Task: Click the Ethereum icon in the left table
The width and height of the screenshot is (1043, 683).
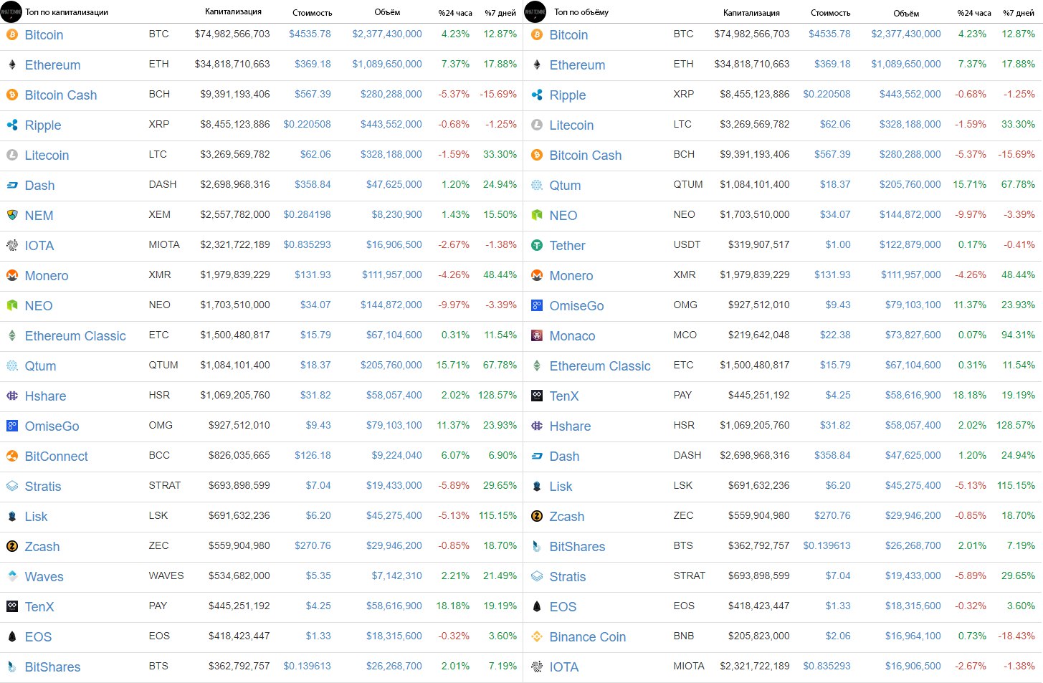Action: point(12,65)
